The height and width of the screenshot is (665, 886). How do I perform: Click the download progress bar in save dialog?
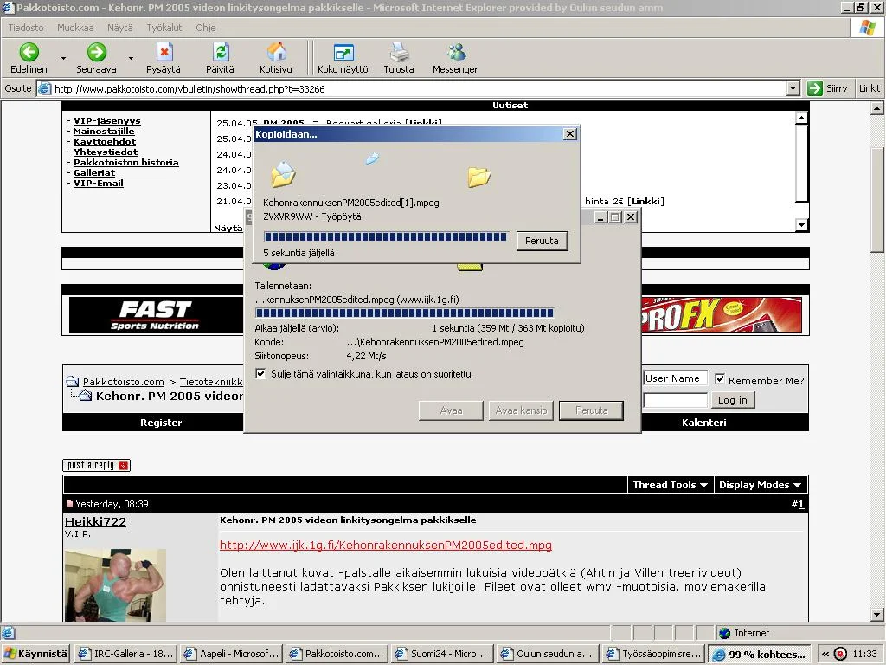(x=404, y=313)
